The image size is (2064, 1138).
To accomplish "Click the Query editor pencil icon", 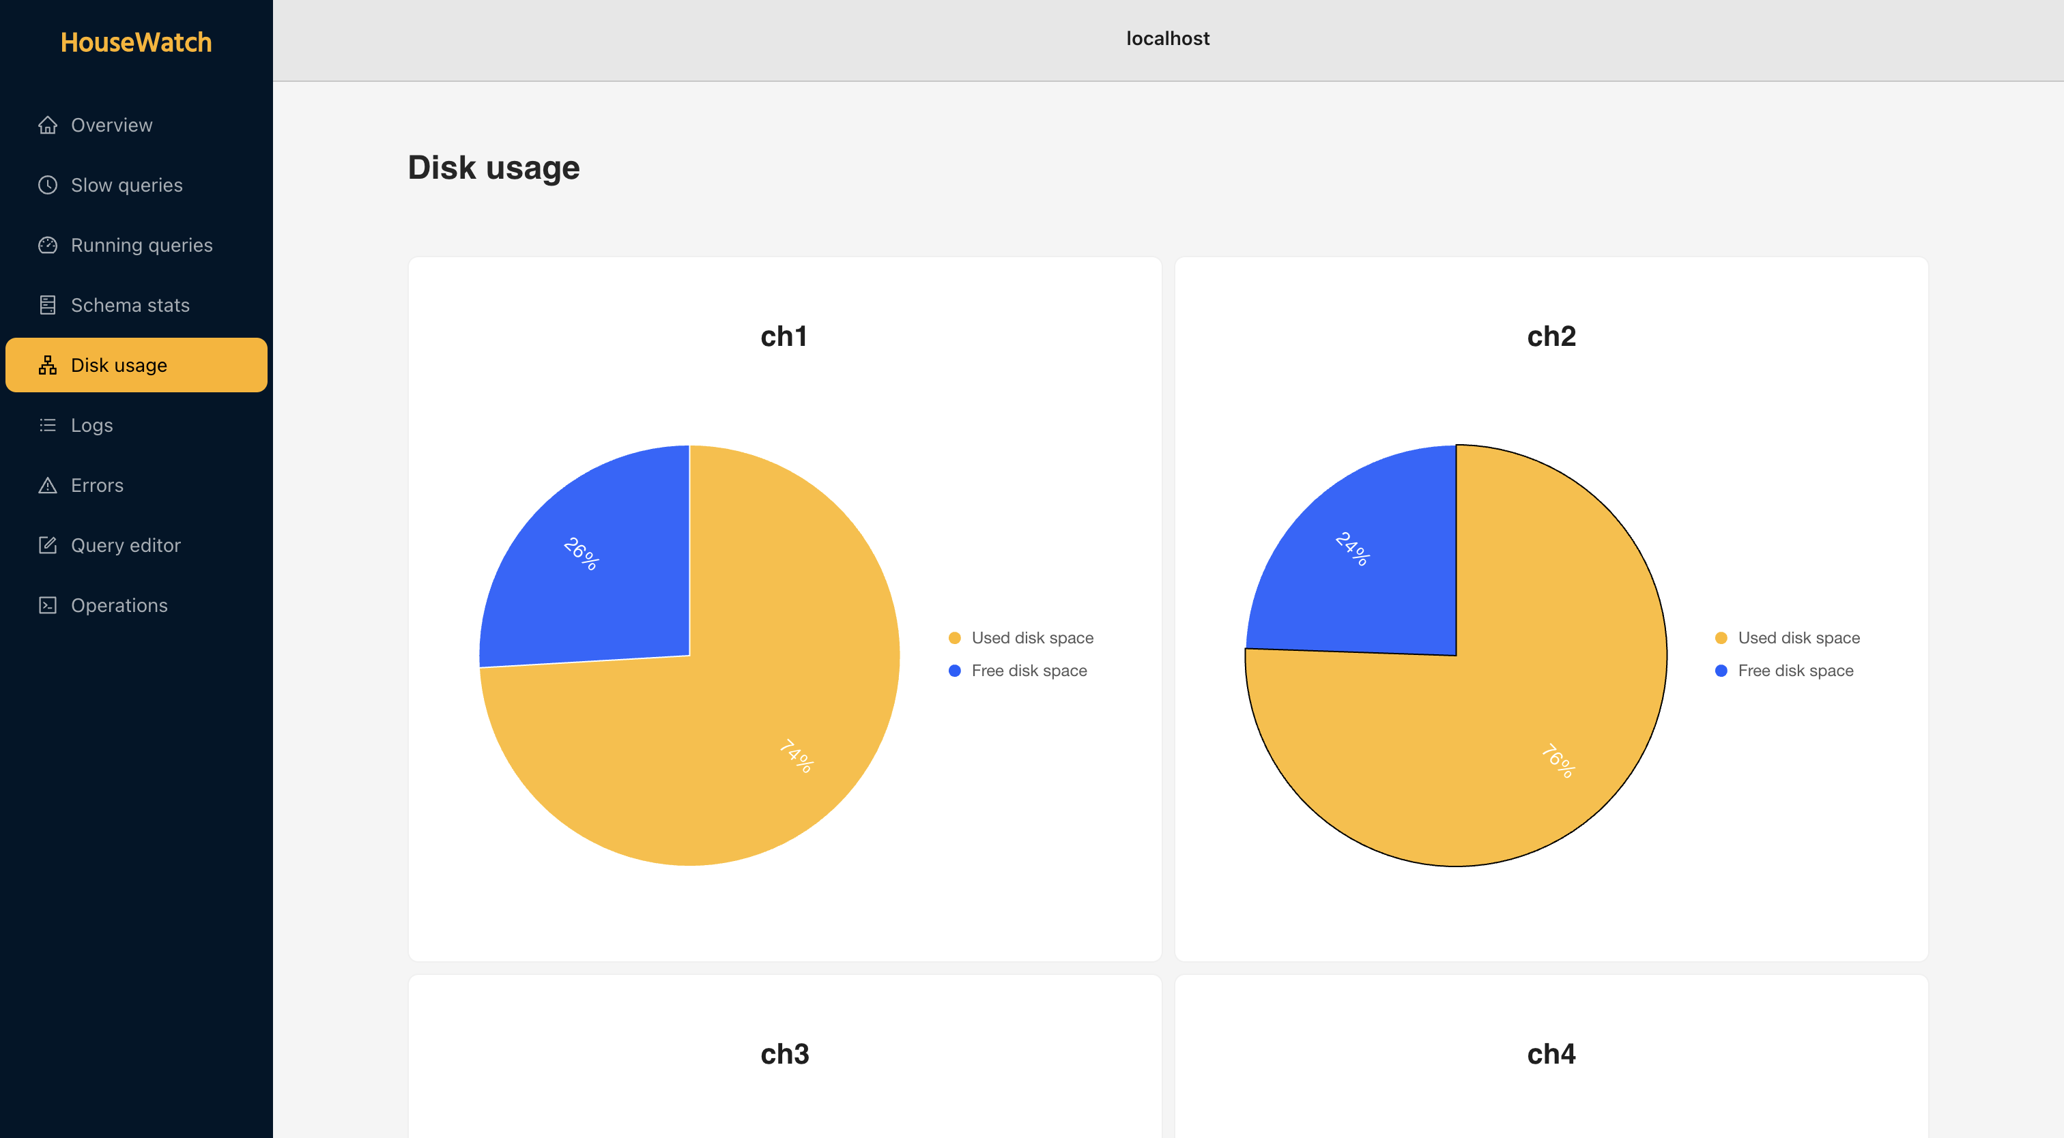I will tap(47, 545).
